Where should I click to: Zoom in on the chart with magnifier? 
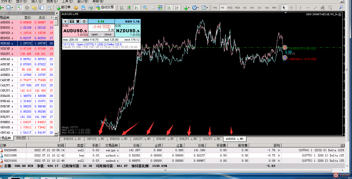tap(145, 8)
